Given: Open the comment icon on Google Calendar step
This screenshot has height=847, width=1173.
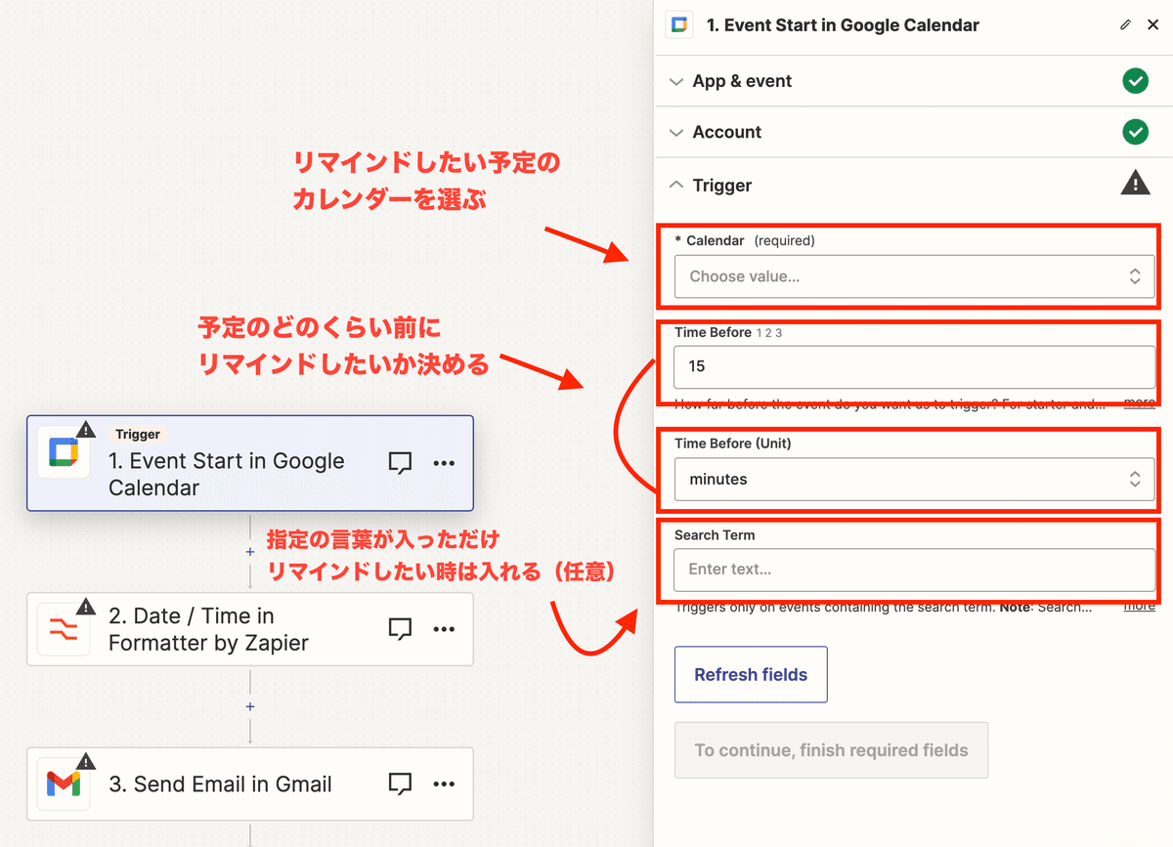Looking at the screenshot, I should pyautogui.click(x=400, y=463).
